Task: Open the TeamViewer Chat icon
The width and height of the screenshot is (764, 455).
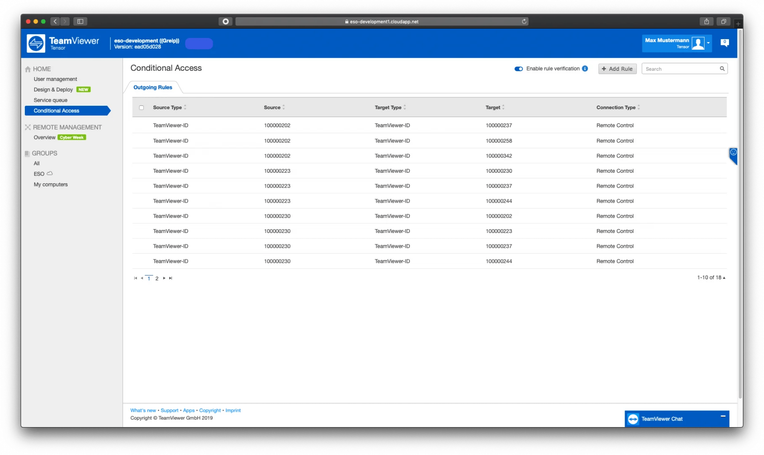Action: 633,419
